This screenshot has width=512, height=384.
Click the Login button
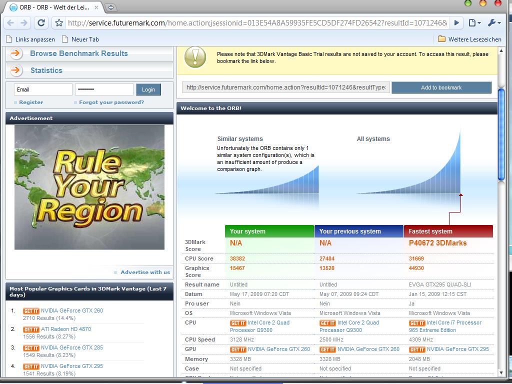pos(148,89)
